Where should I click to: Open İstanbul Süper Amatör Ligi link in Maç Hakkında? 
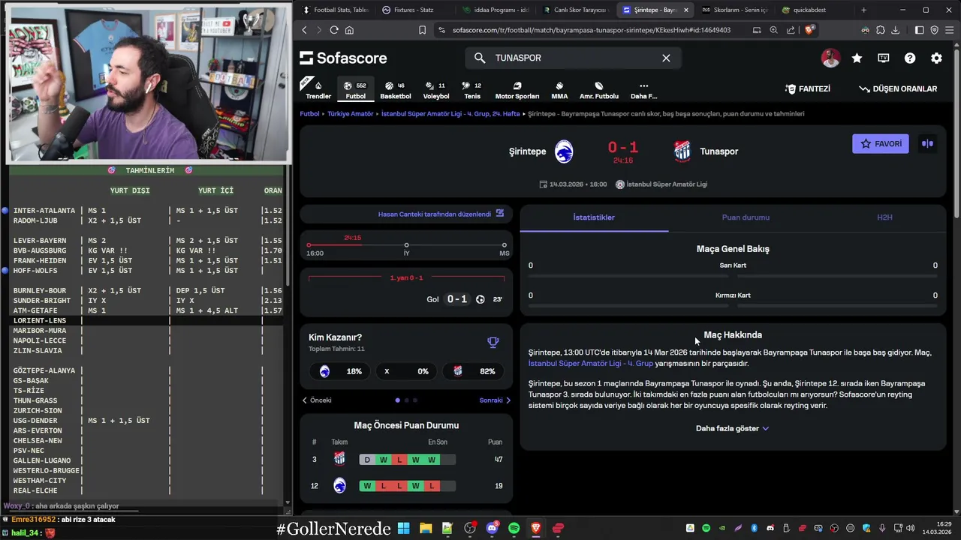[x=591, y=364]
